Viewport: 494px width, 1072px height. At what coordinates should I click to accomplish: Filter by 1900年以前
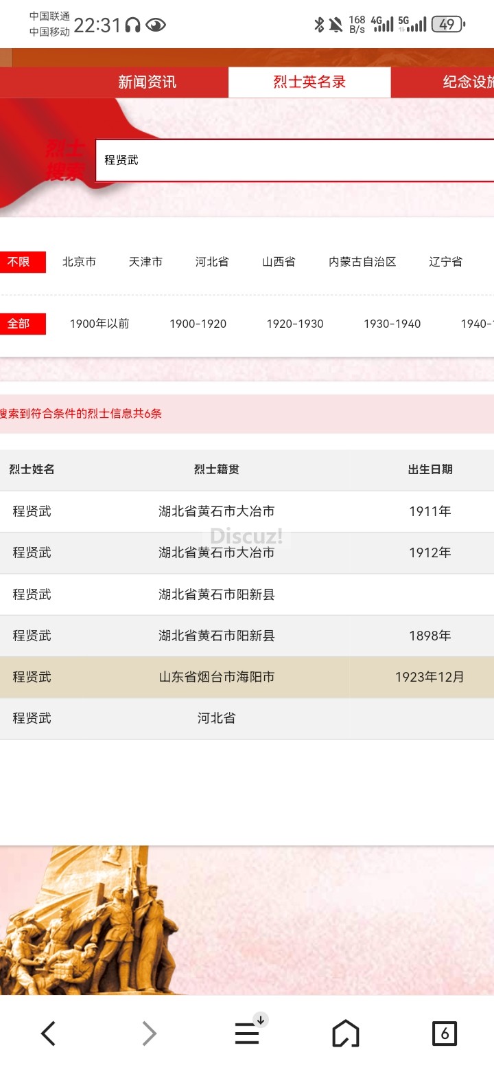tap(99, 324)
